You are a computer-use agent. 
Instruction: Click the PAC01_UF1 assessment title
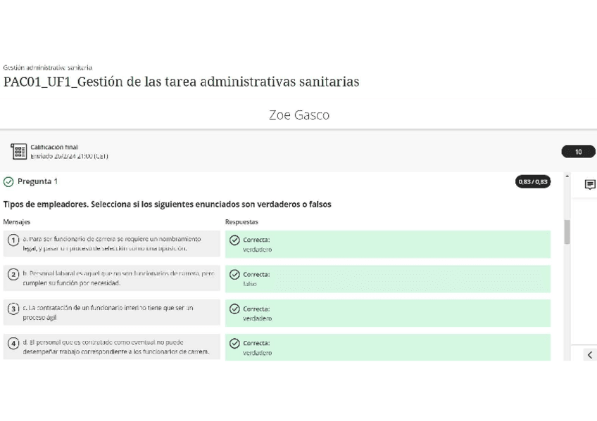click(181, 82)
